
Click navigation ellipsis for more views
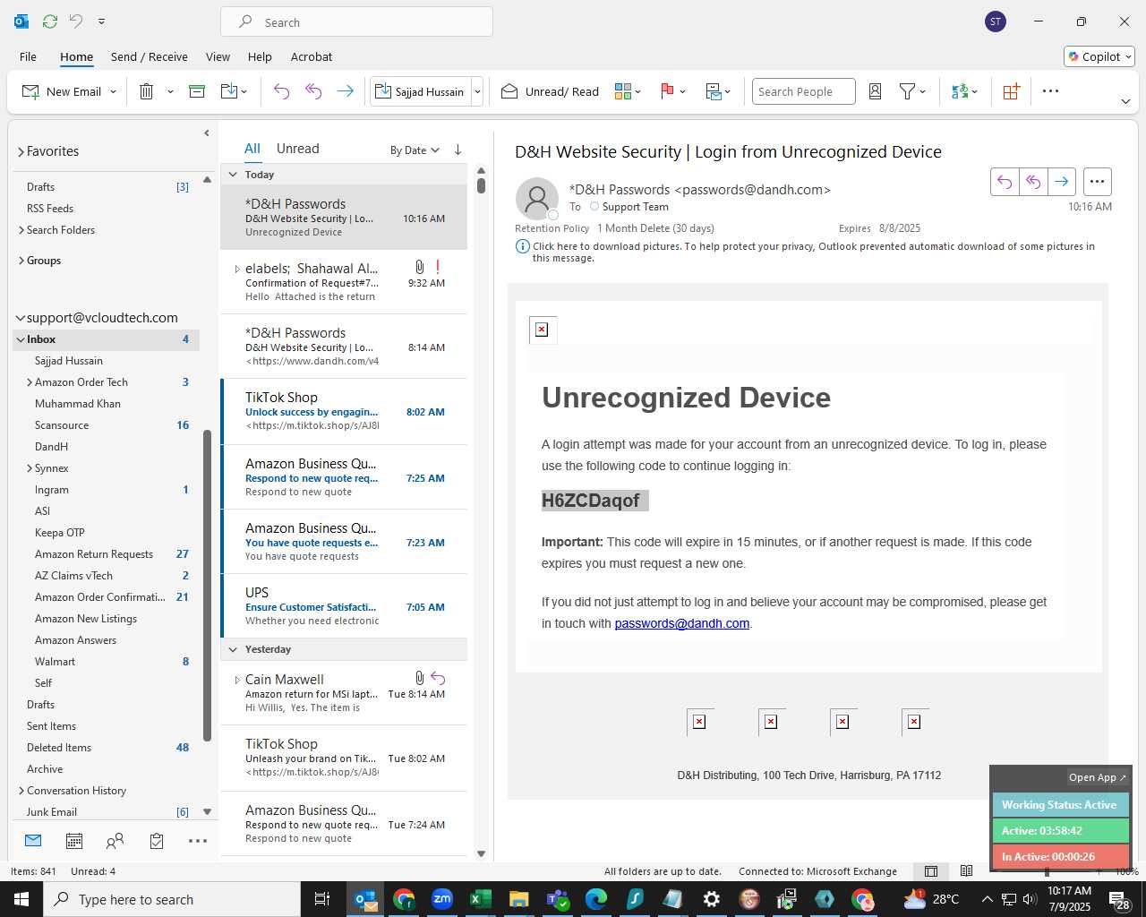pyautogui.click(x=198, y=841)
